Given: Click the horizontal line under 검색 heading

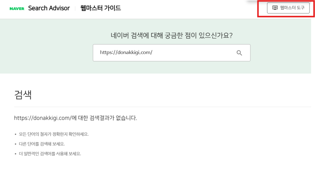Looking at the screenshot, I should coord(162,107).
